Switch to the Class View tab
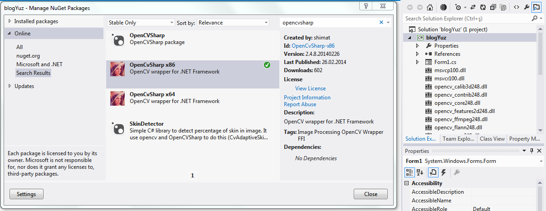This screenshot has width=546, height=211. pos(492,139)
